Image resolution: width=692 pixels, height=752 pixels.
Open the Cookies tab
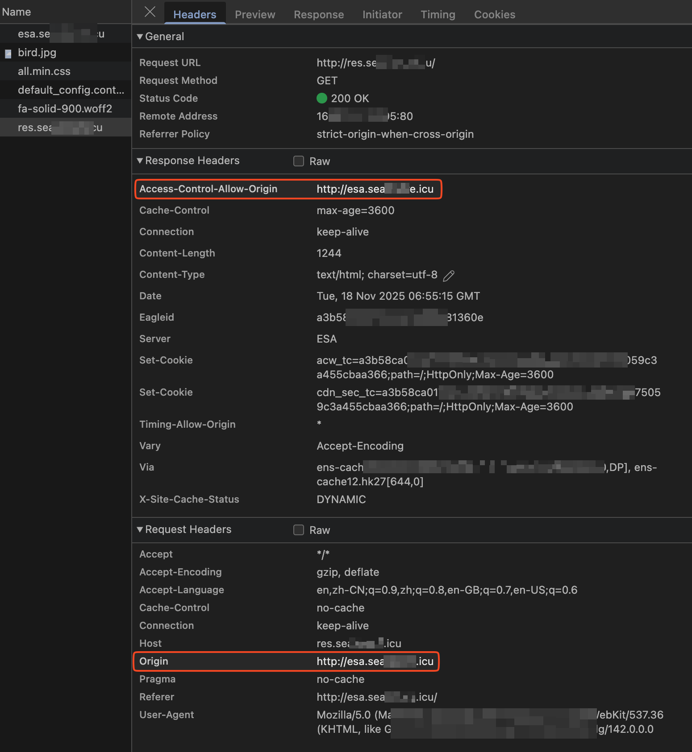click(494, 15)
